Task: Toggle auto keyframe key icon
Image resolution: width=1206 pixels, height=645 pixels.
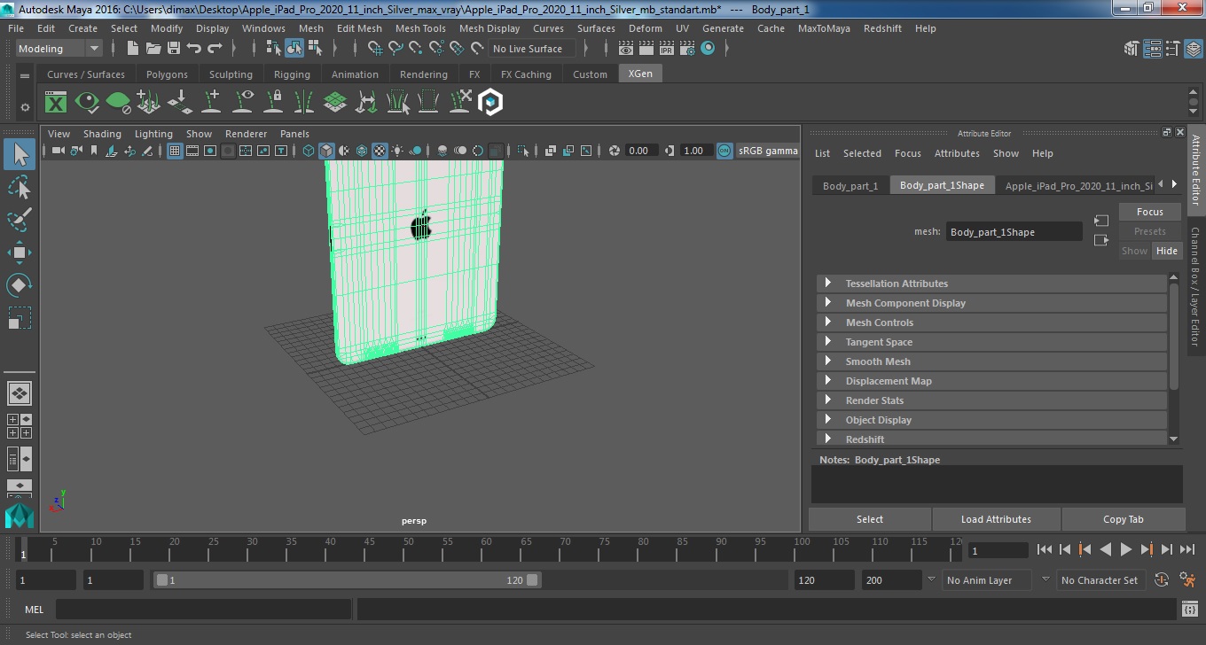Action: (x=1163, y=580)
